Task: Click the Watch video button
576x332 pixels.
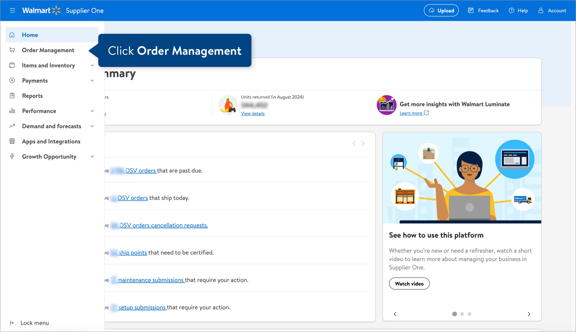Action: pyautogui.click(x=409, y=284)
